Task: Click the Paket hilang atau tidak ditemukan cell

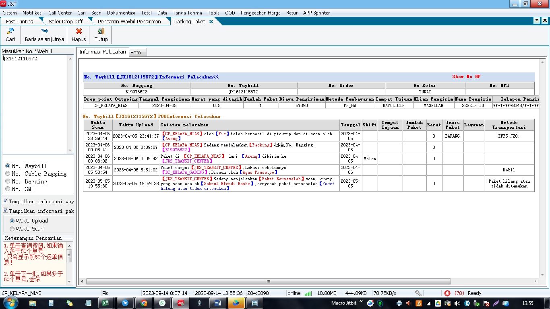Action: tap(509, 183)
